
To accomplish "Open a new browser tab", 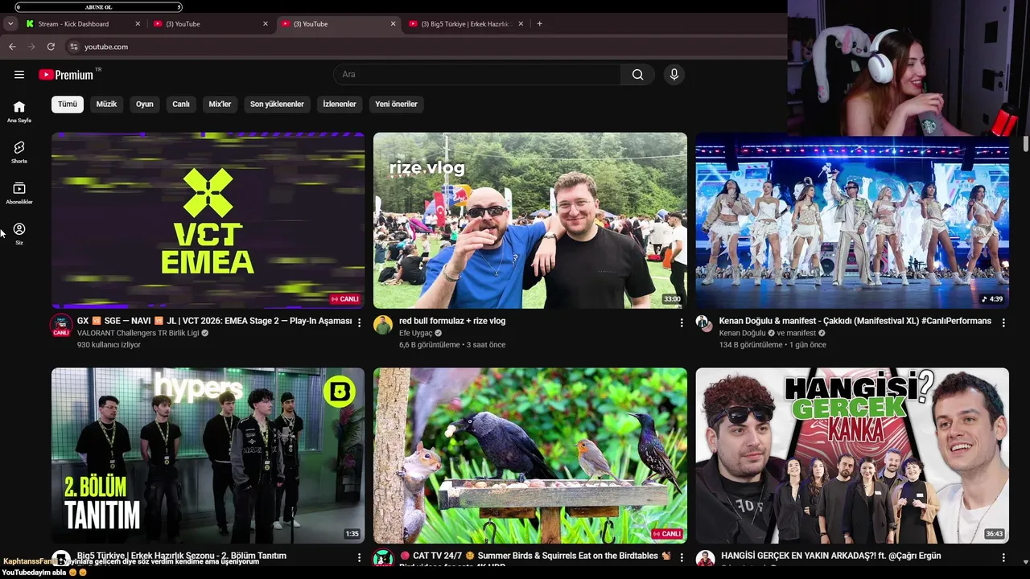I will click(539, 24).
